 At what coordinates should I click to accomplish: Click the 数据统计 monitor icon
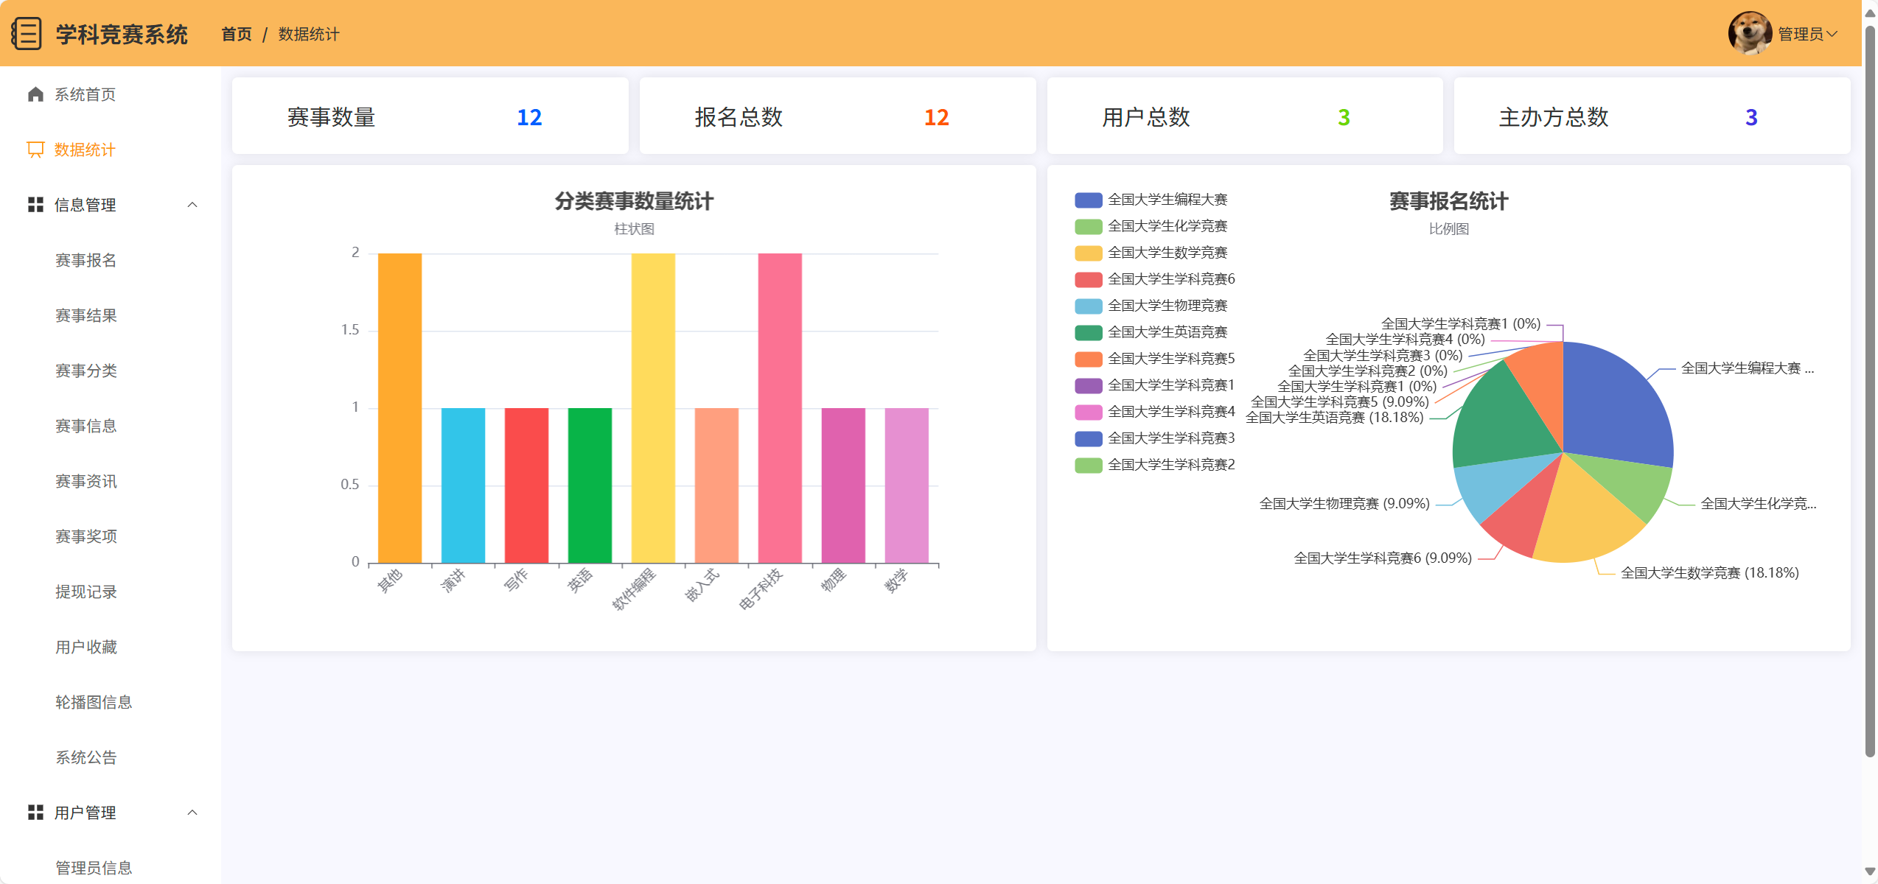(x=35, y=150)
